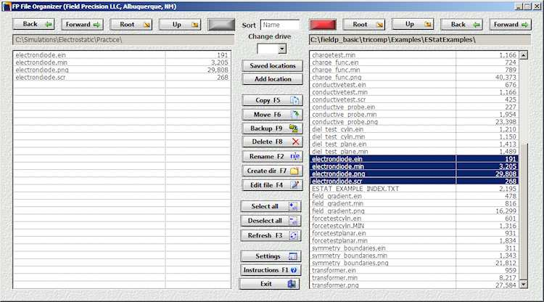Click right pane Root button

364,24
